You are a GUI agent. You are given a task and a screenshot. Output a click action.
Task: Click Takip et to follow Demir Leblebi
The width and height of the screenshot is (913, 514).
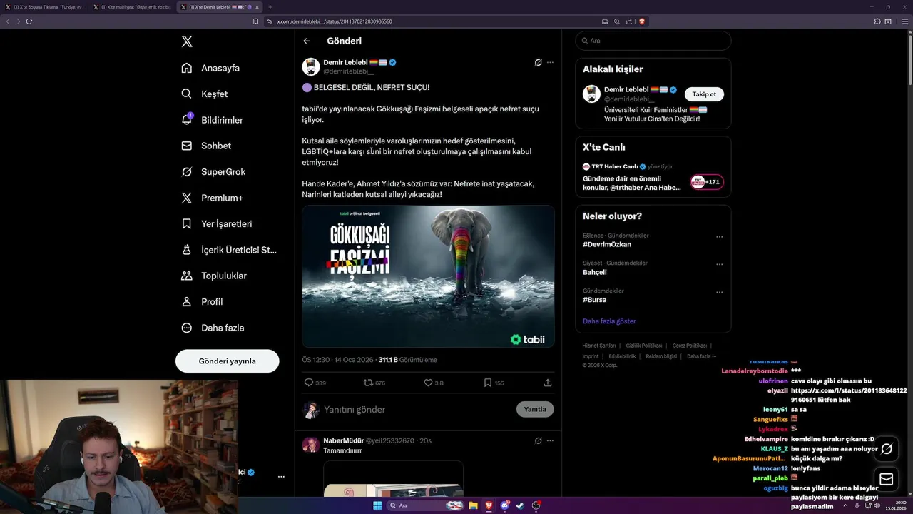tap(704, 94)
